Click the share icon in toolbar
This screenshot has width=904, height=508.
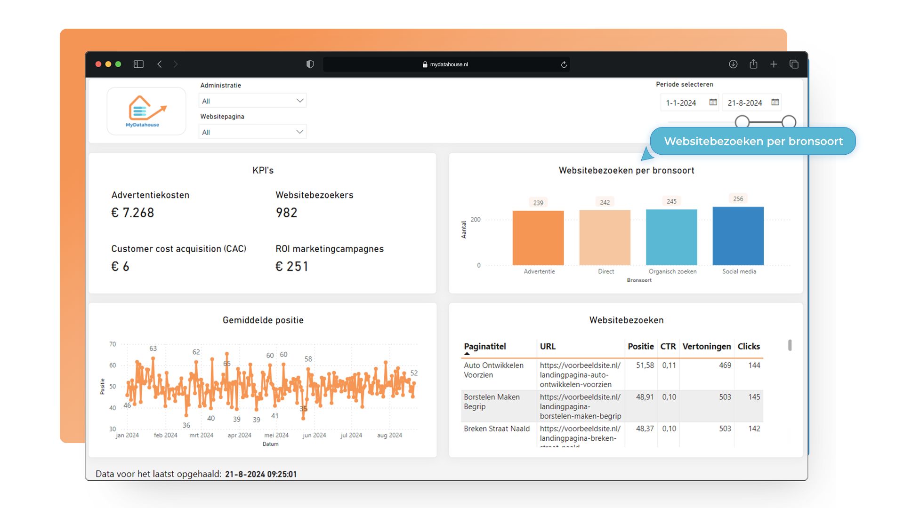753,64
